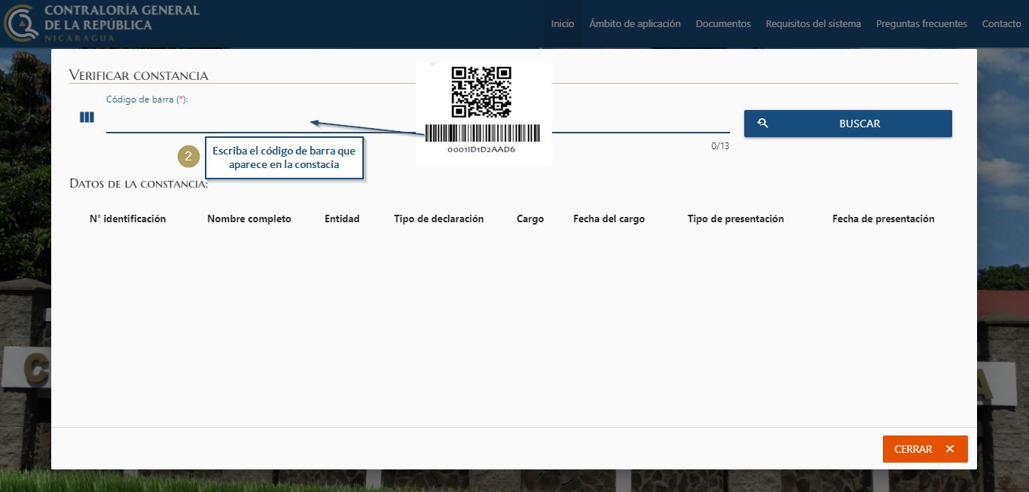Click the Tipo de presentación column header

735,218
